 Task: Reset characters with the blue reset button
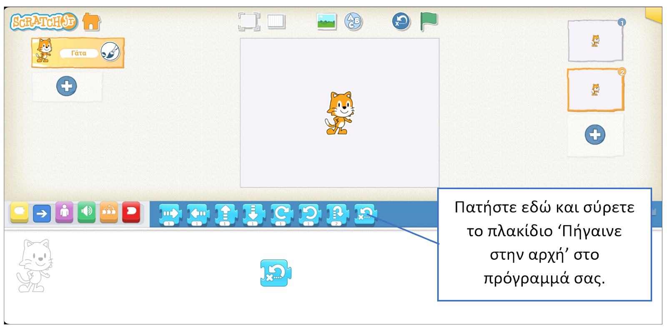(401, 21)
